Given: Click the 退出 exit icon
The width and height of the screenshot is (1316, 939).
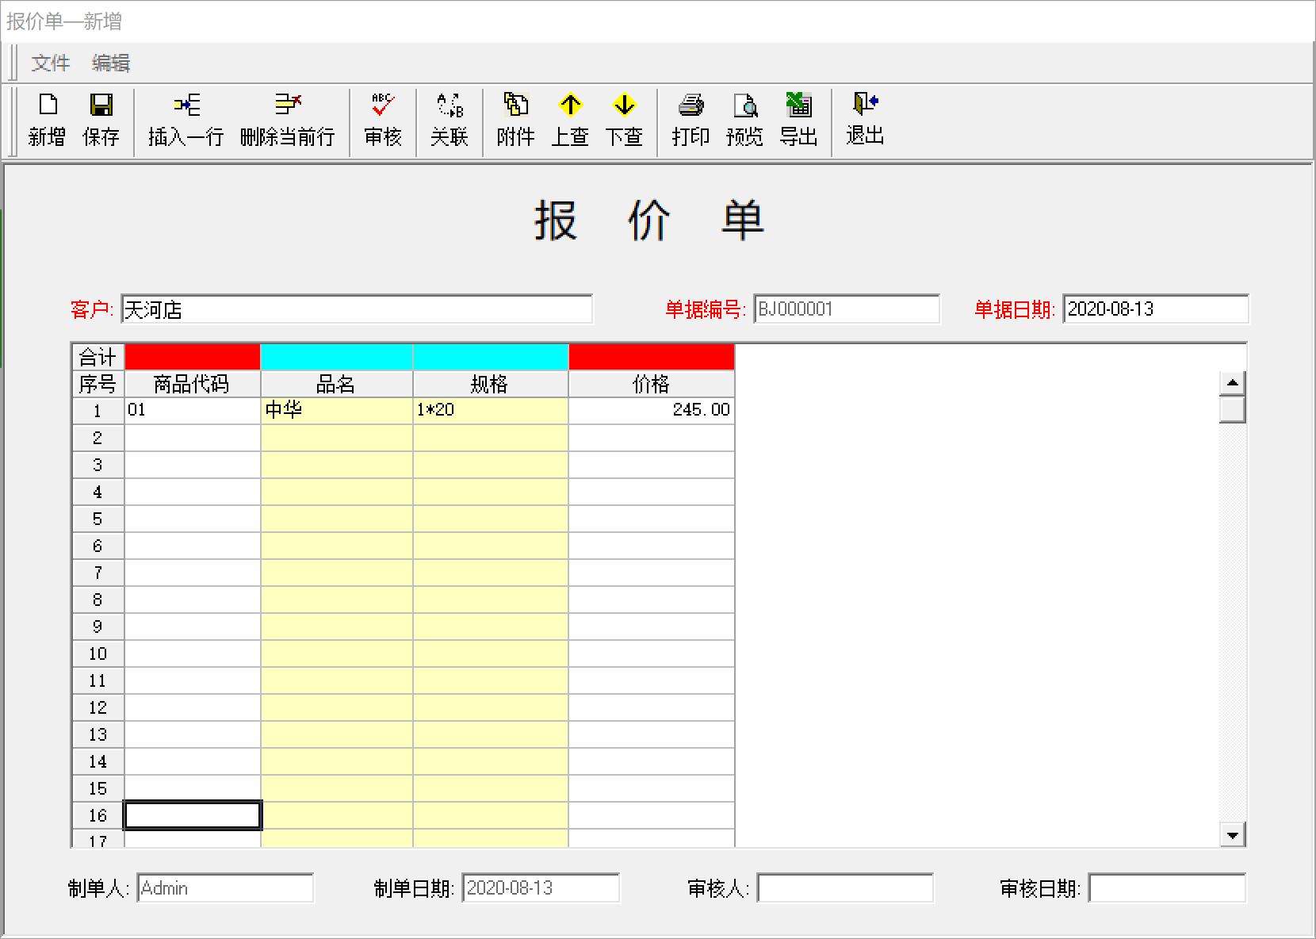Looking at the screenshot, I should pyautogui.click(x=864, y=121).
